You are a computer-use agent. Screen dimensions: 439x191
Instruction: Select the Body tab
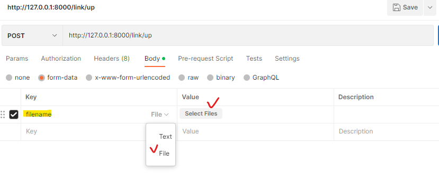(x=155, y=59)
